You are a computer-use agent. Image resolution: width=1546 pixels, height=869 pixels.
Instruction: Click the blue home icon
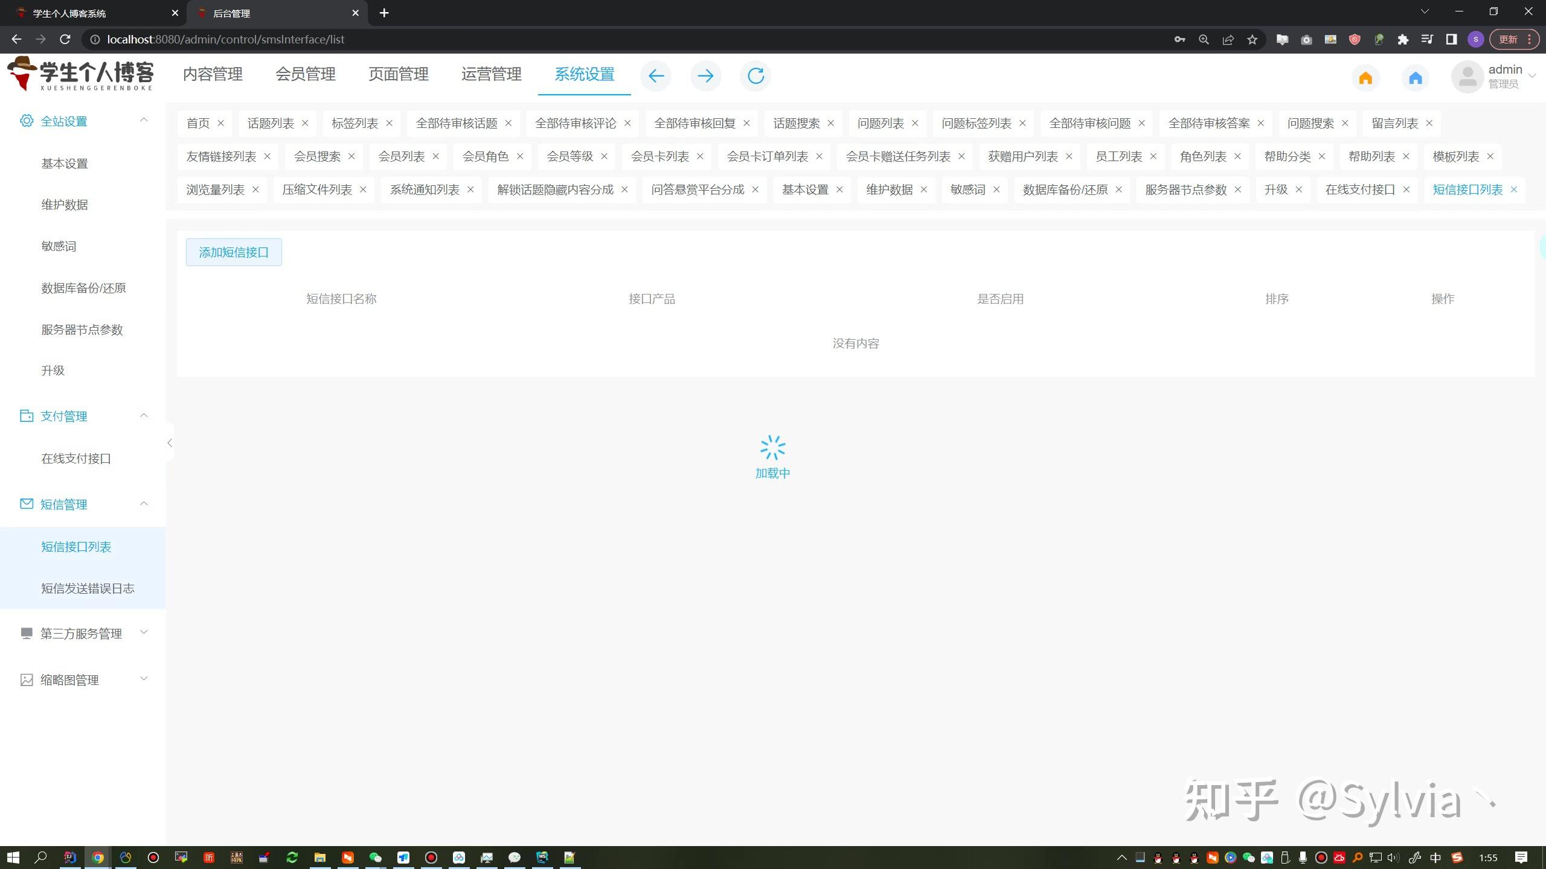tap(1416, 78)
